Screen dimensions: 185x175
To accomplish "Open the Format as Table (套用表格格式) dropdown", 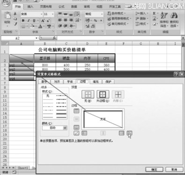I will click(x=119, y=19).
